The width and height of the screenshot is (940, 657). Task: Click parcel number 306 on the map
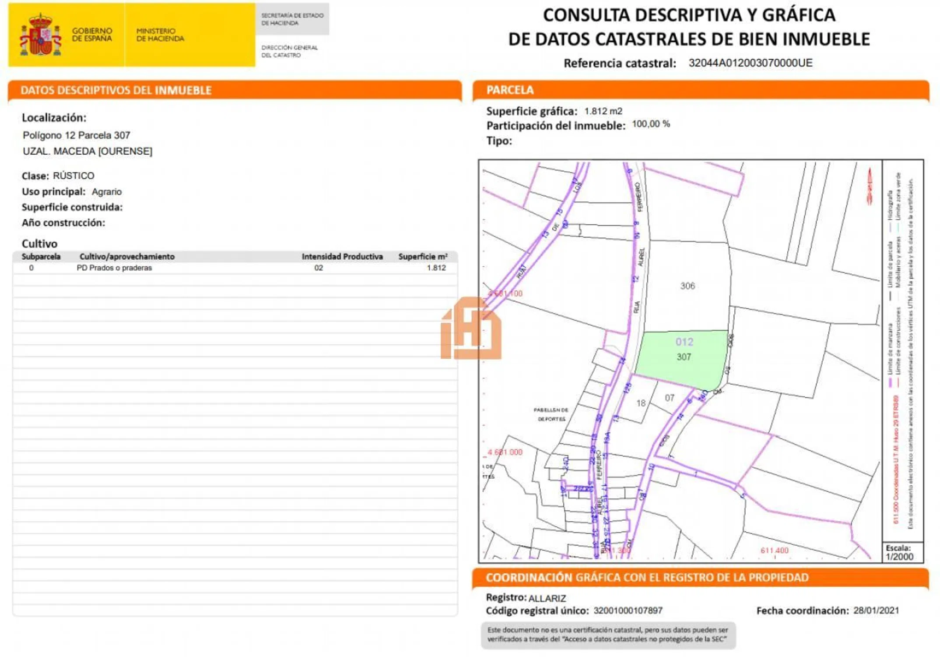pyautogui.click(x=687, y=286)
